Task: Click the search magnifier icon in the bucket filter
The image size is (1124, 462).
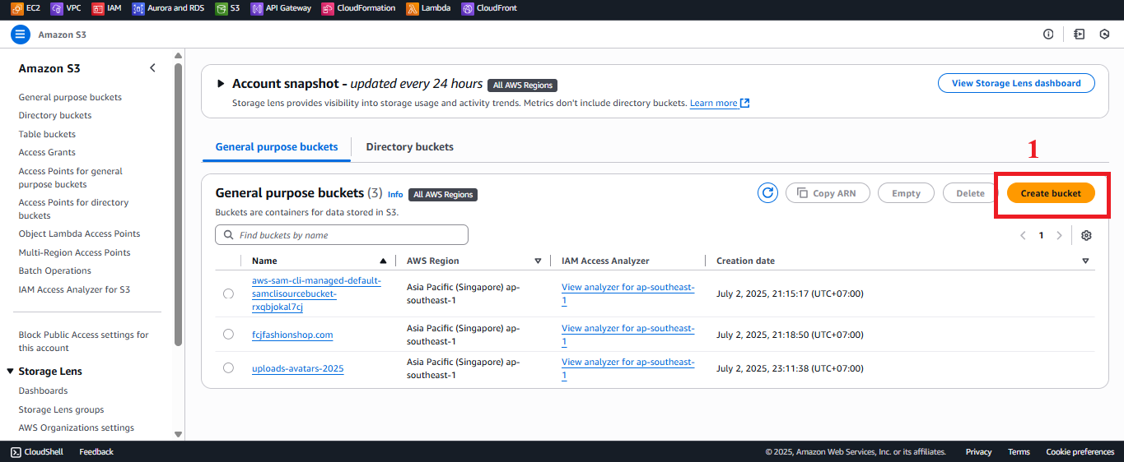Action: [x=227, y=235]
